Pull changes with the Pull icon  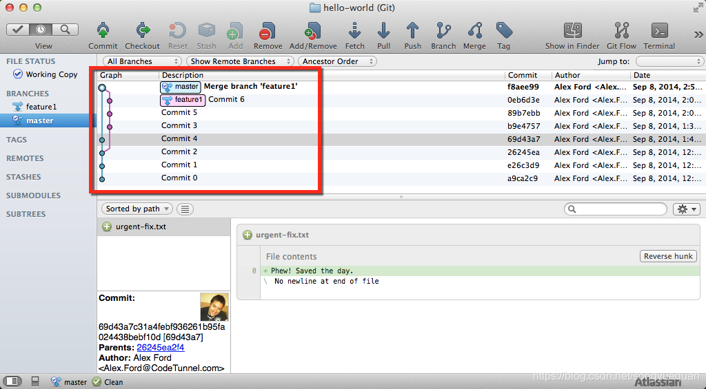(x=383, y=30)
